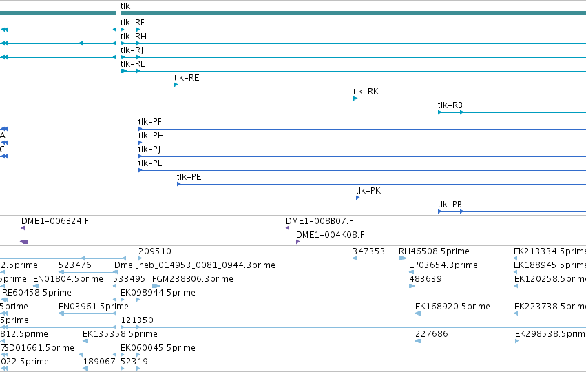The image size is (586, 372).
Task: Click the tlk-RL thick start exon marker
Action: [123, 71]
